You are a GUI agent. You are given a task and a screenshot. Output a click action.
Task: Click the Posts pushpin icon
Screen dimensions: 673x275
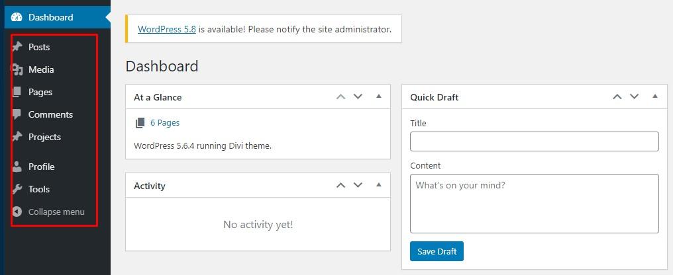point(17,47)
